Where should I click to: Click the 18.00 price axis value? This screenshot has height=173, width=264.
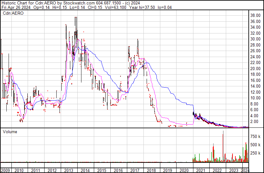[x=255, y=75]
